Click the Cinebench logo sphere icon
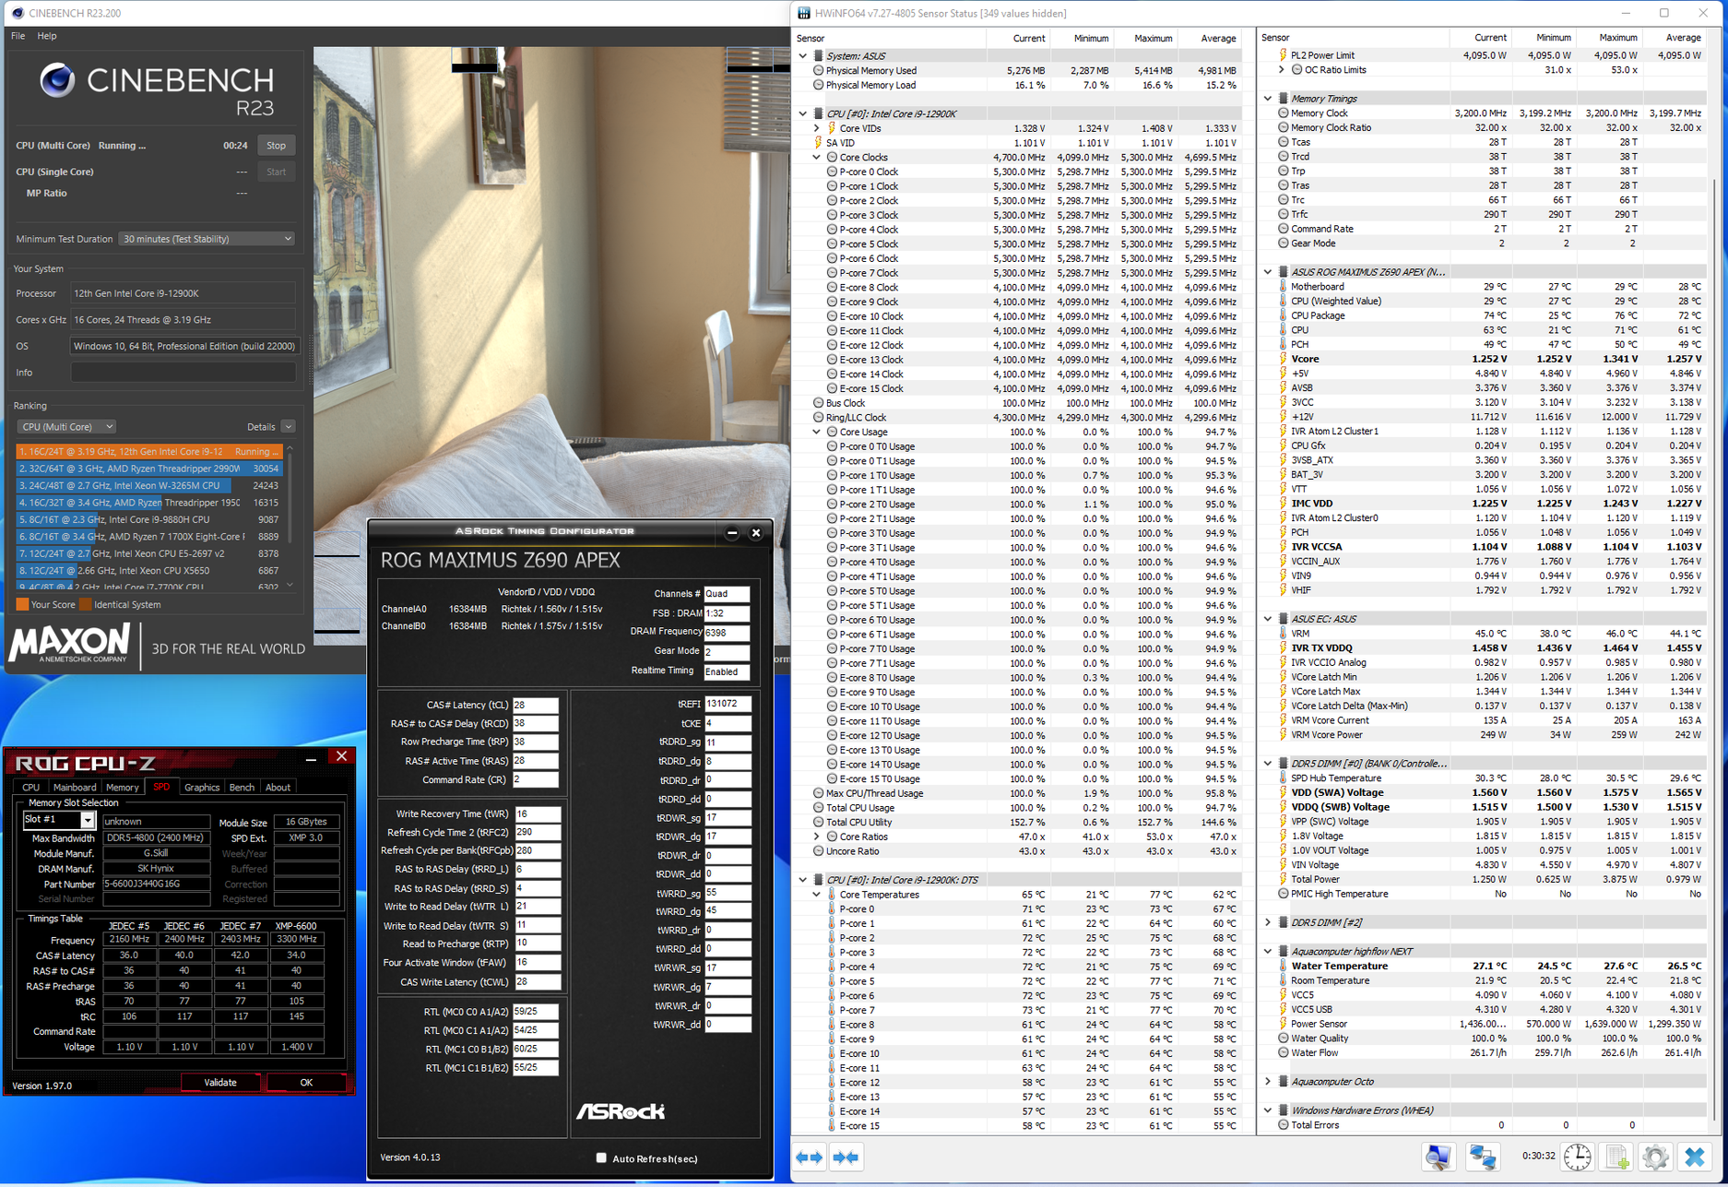1728x1187 pixels. point(57,80)
